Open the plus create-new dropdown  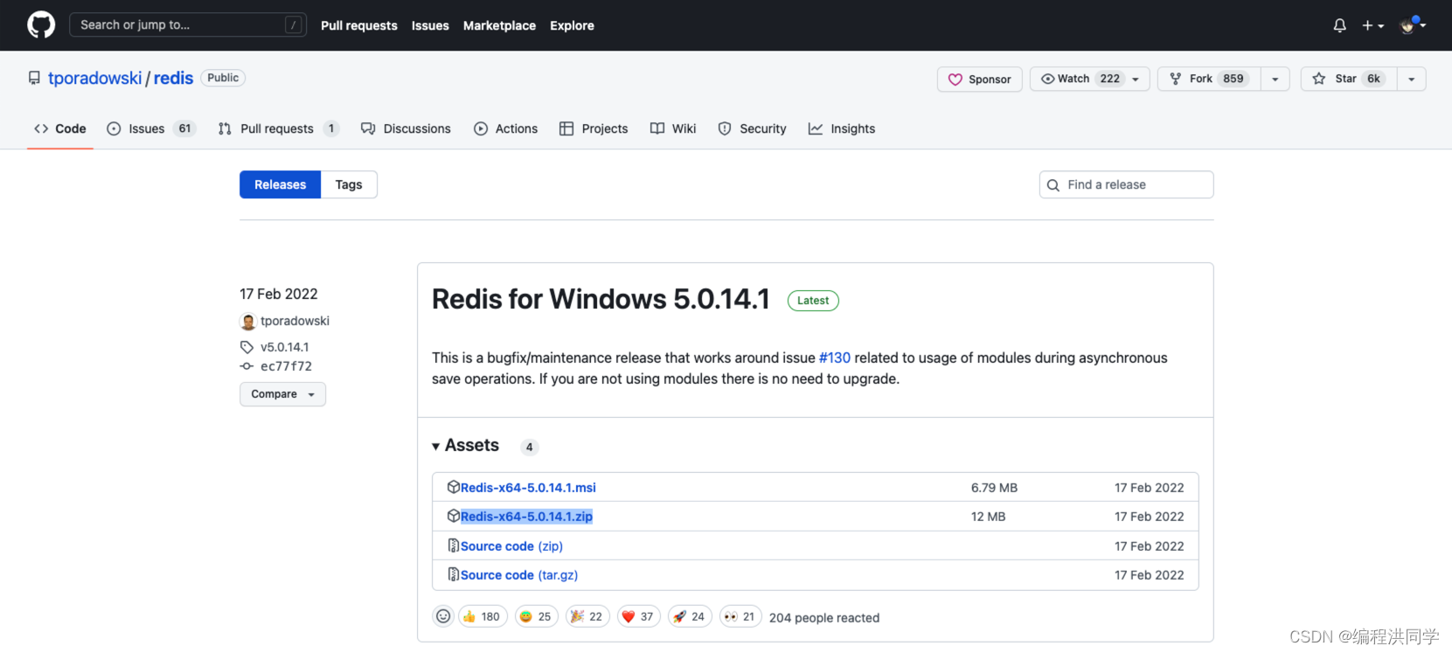click(1372, 25)
